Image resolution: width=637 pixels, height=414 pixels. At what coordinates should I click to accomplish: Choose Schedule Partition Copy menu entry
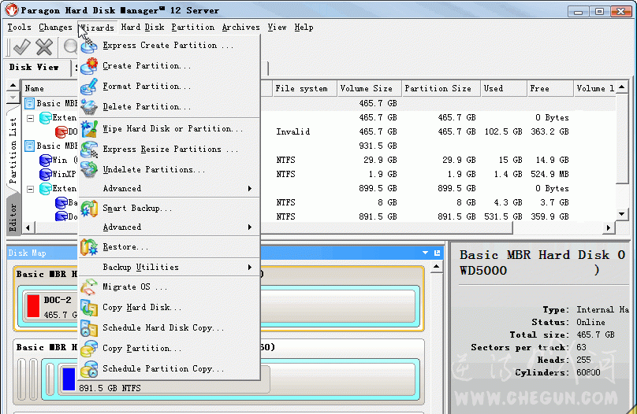click(x=169, y=369)
